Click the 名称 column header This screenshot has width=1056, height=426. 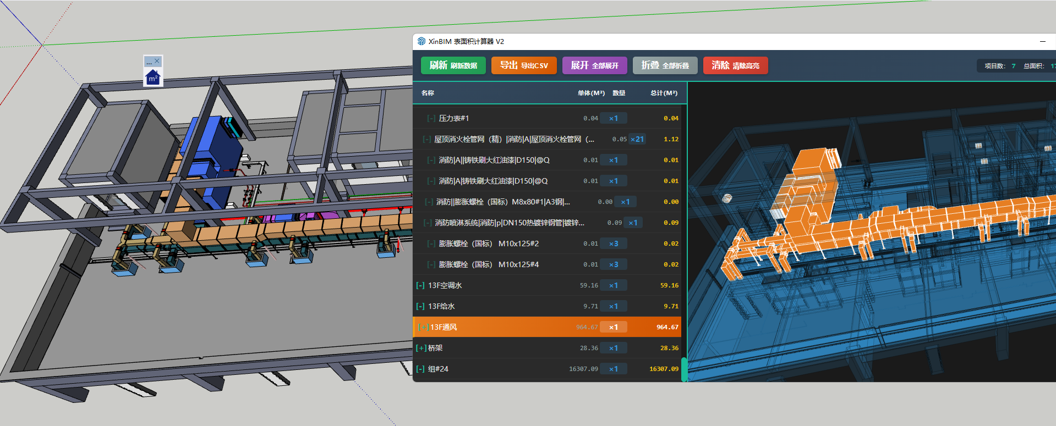click(428, 93)
